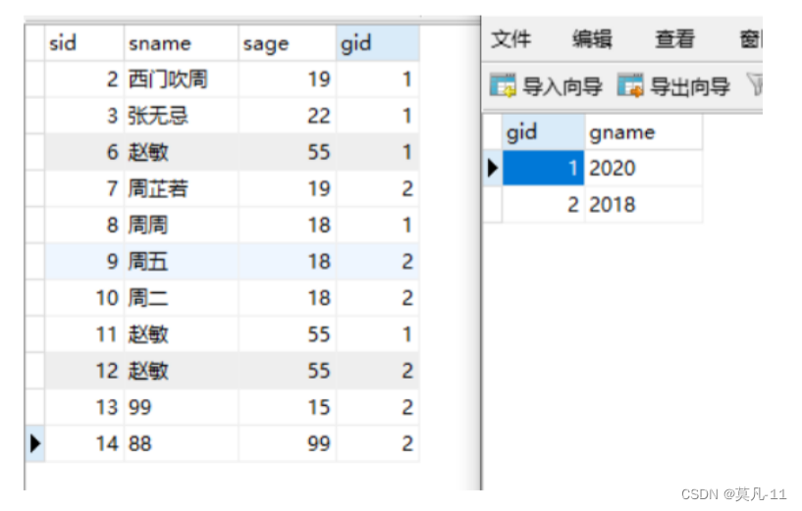This screenshot has width=802, height=511.
Task: Click the sid cell 9
Action: click(83, 262)
